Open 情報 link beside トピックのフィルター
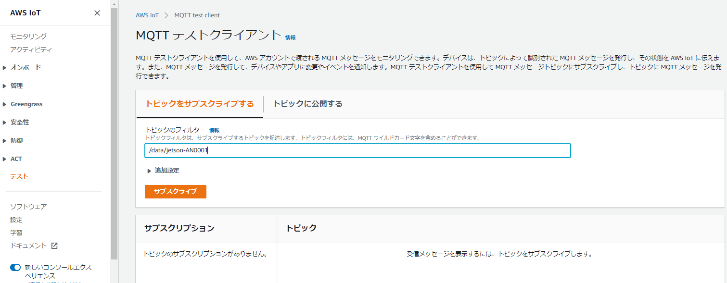Screen dimensions: 727x283 pyautogui.click(x=215, y=130)
